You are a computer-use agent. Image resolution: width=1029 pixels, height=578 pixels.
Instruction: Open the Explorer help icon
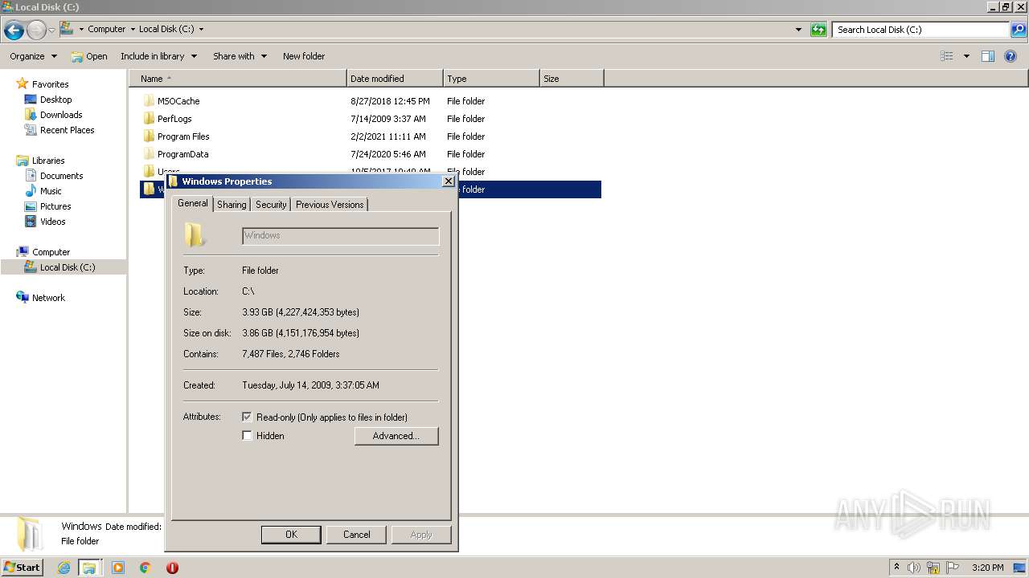point(1011,56)
